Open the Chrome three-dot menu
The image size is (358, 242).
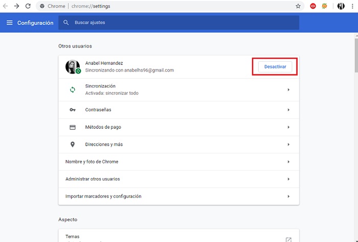coord(352,6)
